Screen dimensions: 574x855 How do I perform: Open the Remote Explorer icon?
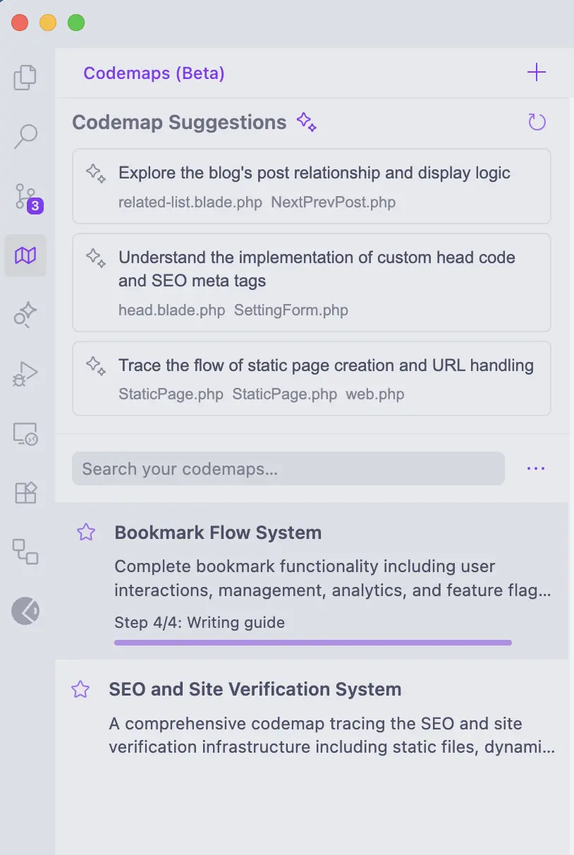pyautogui.click(x=25, y=432)
